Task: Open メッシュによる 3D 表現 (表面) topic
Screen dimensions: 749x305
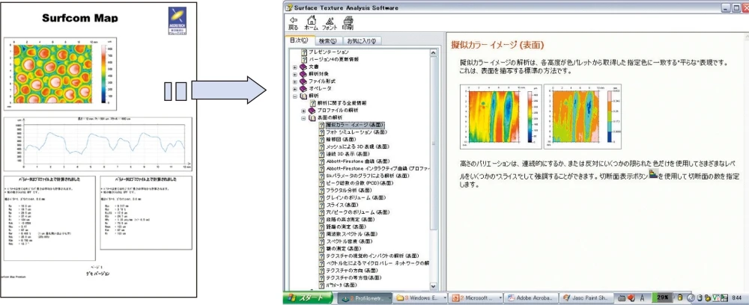Action: (358, 147)
